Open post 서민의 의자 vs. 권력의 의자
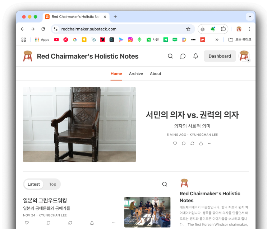 192,115
